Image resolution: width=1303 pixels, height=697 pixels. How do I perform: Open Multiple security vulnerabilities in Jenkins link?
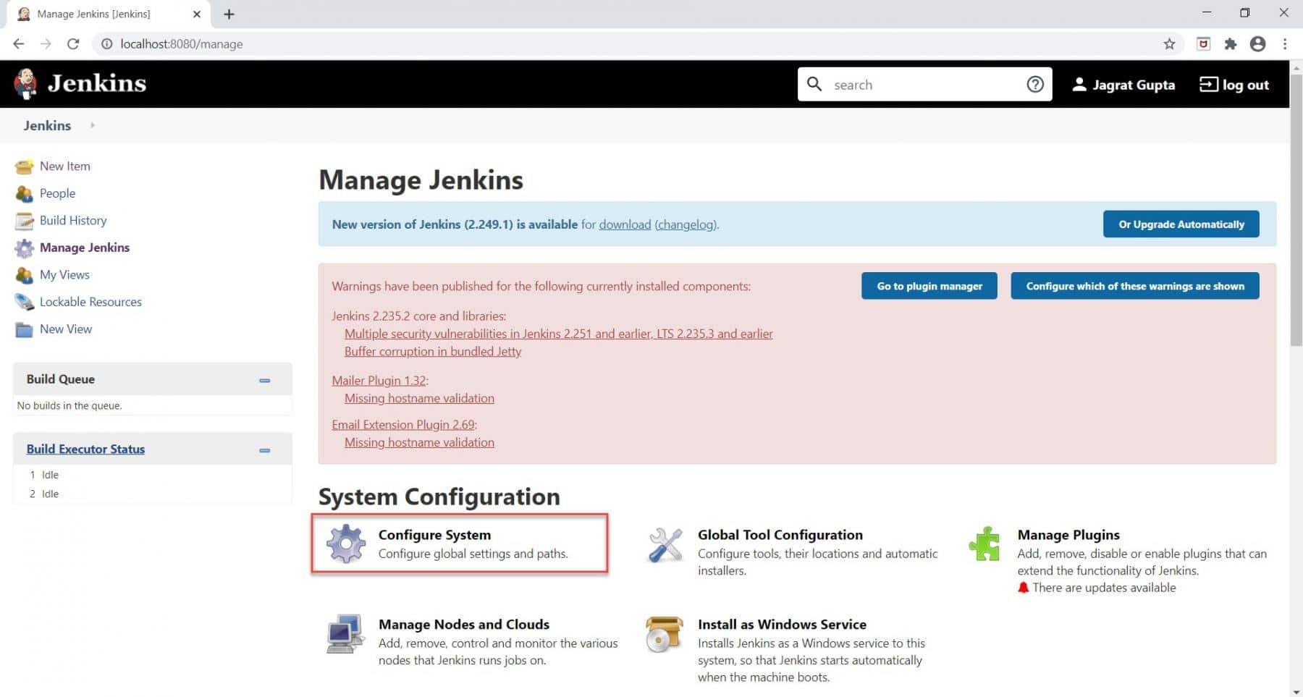559,334
